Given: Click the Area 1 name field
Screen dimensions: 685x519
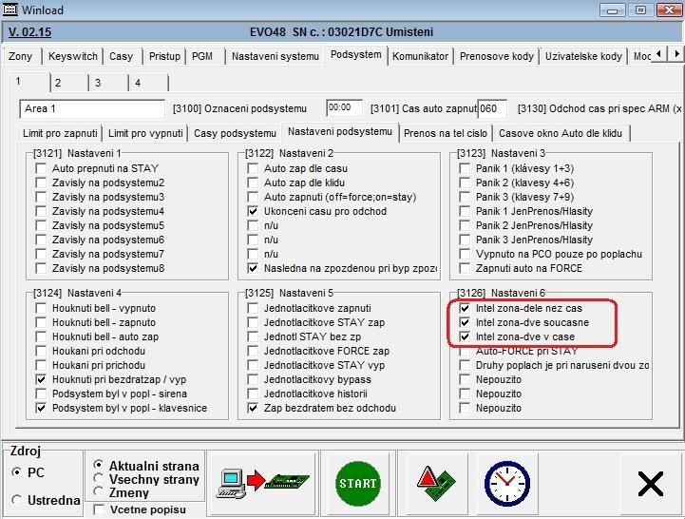Looking at the screenshot, I should point(91,108).
